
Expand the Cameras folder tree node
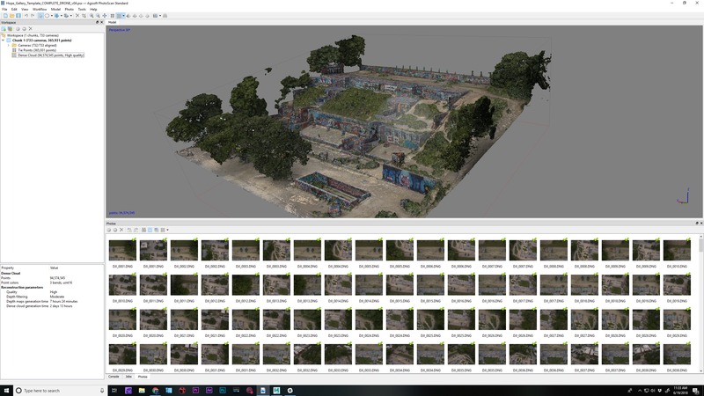click(x=9, y=45)
